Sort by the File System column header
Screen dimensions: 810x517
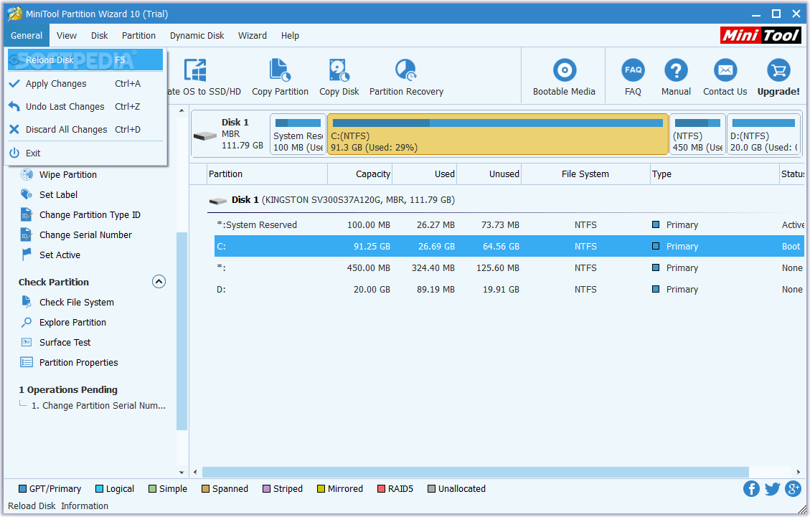pos(585,174)
